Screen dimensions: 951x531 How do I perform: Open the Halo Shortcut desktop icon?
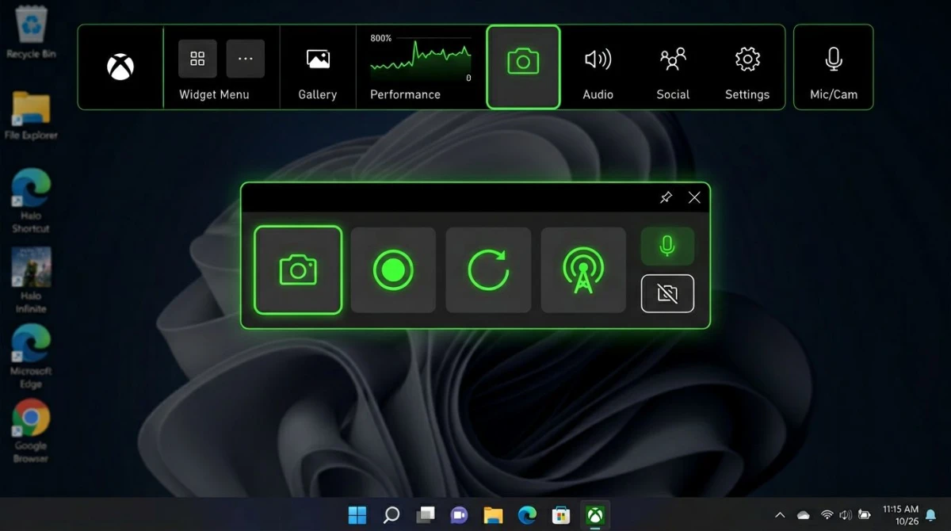pyautogui.click(x=31, y=201)
